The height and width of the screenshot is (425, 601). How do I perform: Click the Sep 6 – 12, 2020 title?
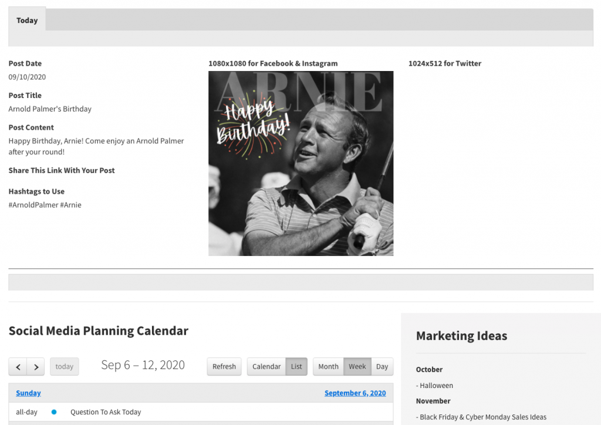coord(143,365)
